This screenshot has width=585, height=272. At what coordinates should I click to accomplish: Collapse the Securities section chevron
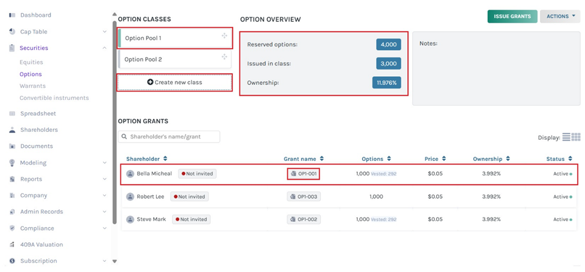coord(105,48)
